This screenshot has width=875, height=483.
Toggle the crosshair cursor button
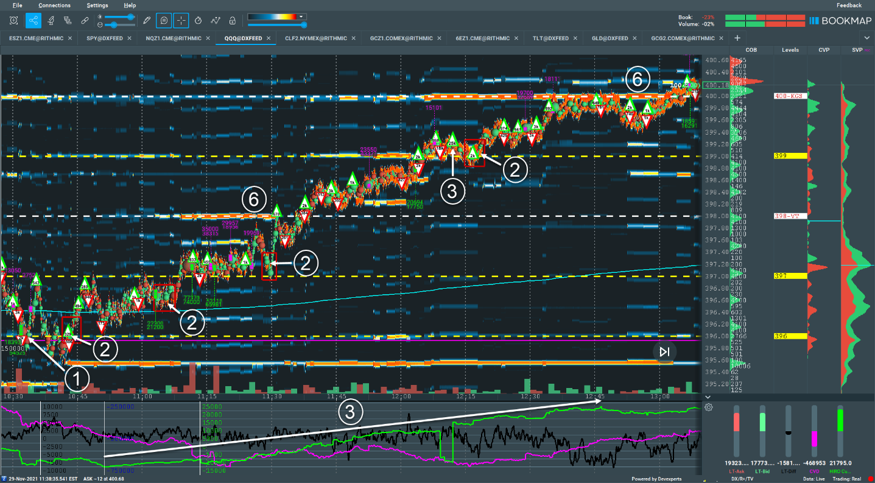click(181, 20)
